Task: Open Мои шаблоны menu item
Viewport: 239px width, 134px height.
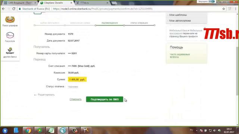Action: [x=178, y=15]
